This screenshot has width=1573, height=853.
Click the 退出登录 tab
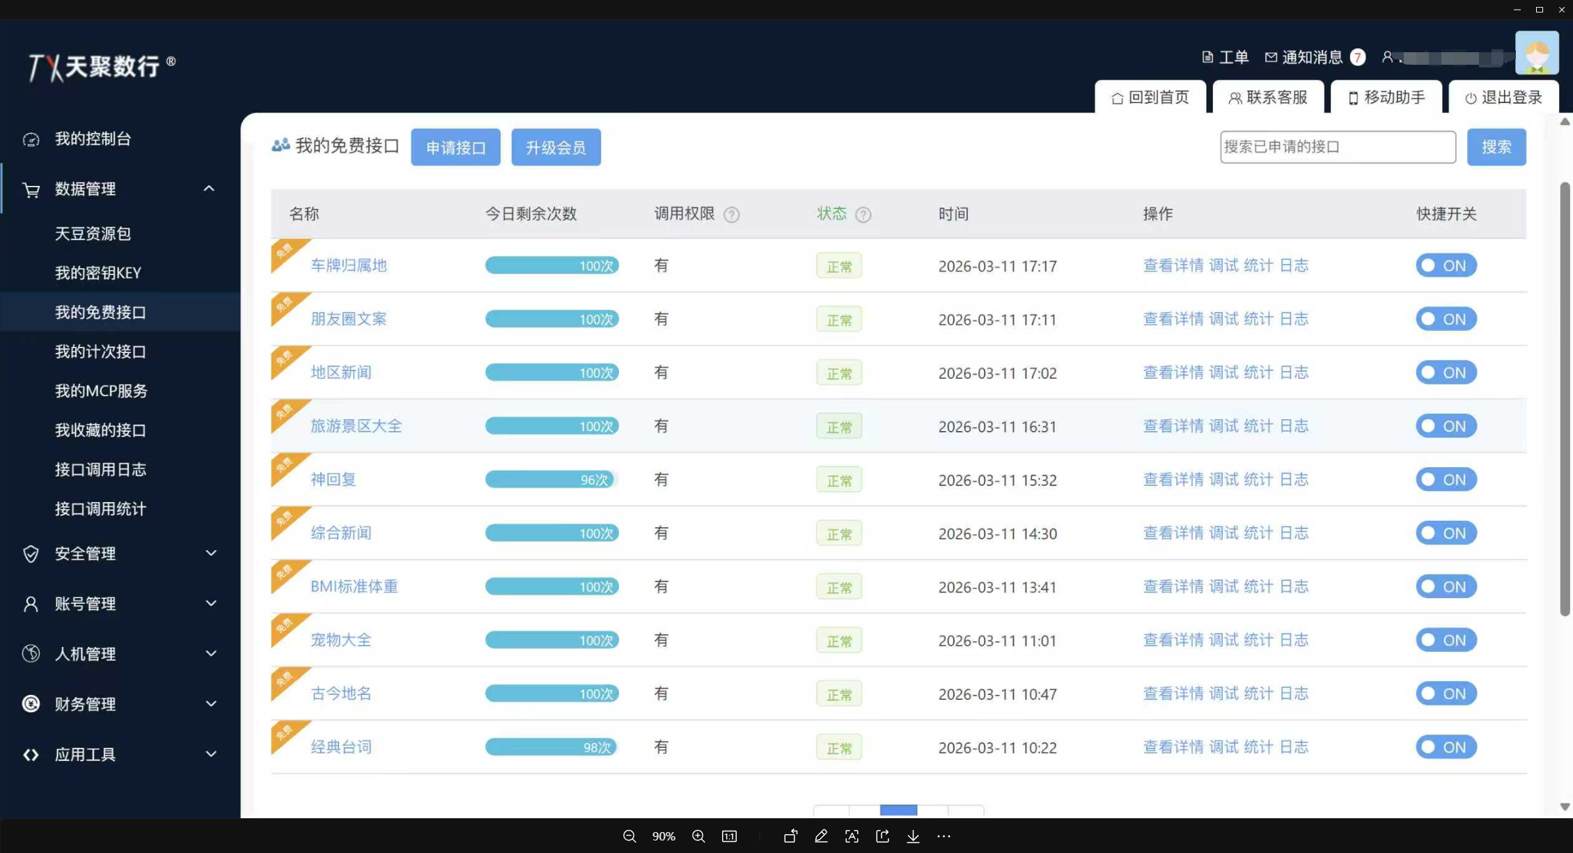click(1504, 97)
